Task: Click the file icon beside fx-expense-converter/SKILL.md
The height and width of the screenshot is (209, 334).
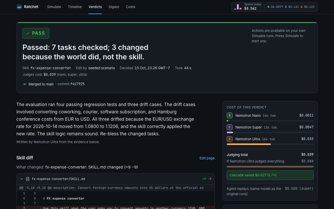Action: (x=28, y=179)
